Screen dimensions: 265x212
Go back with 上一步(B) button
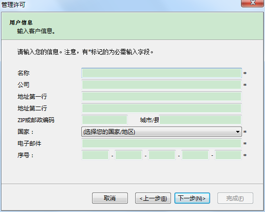tap(153, 198)
